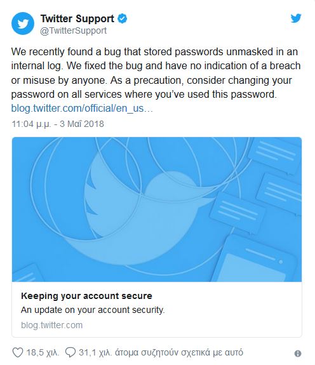
Task: Open the Twitter Support display name
Action: pyautogui.click(x=77, y=18)
